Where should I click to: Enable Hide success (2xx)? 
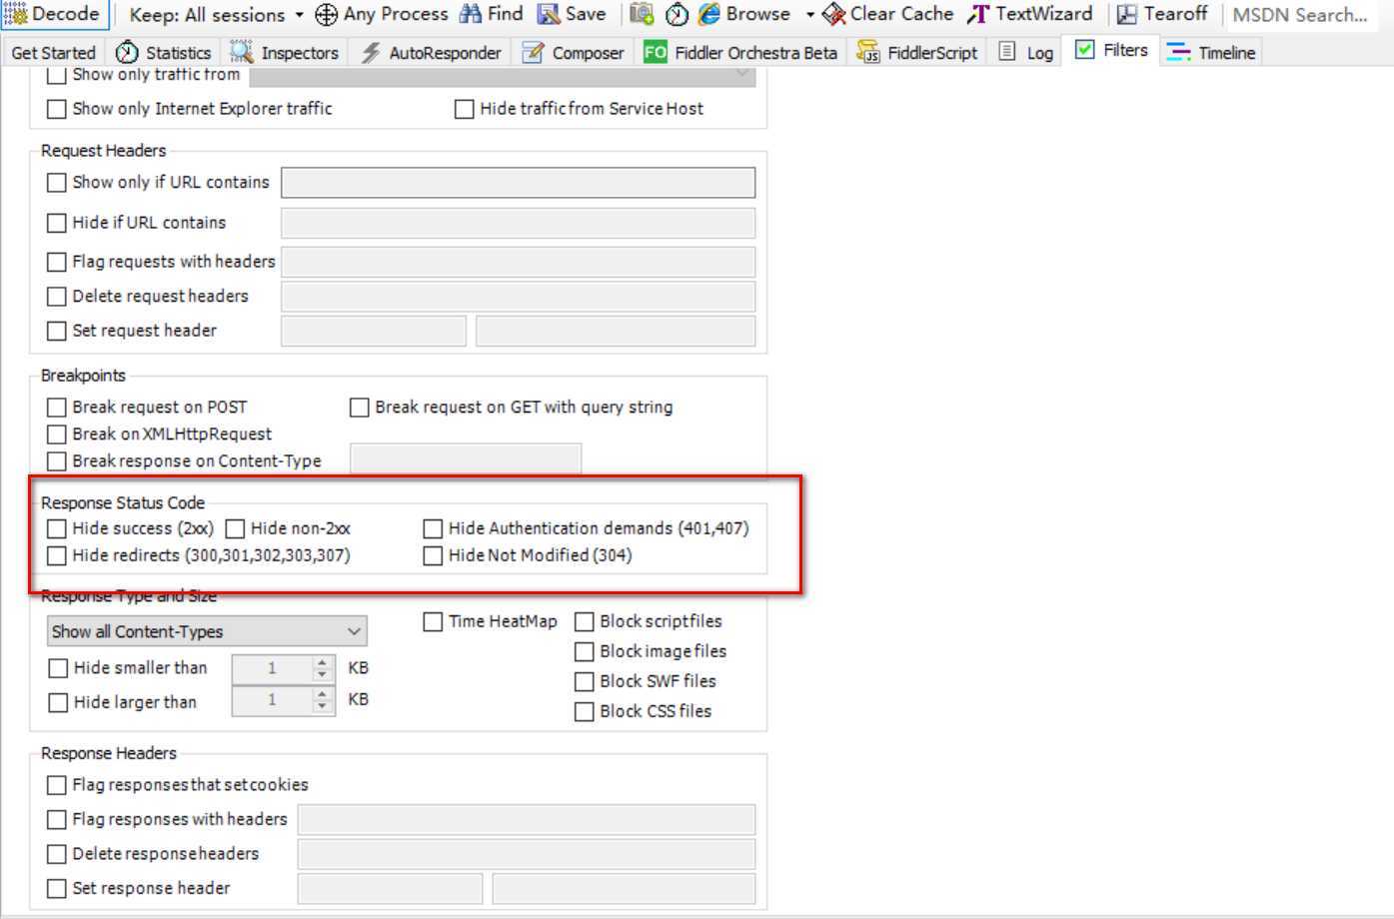57,528
